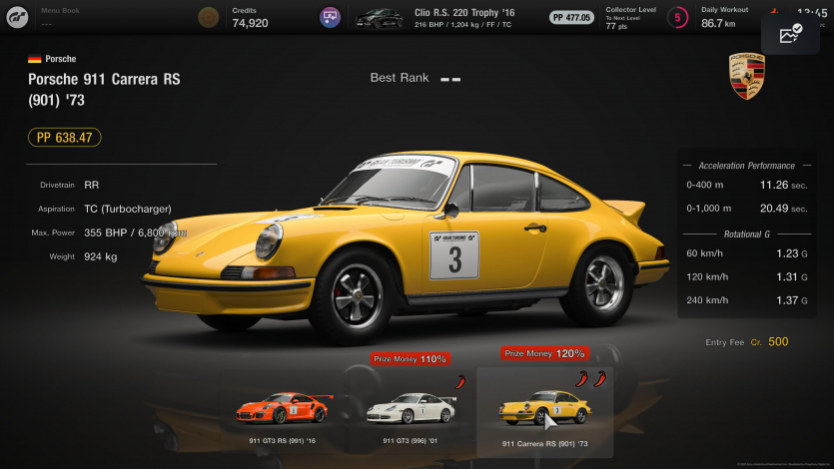This screenshot has width=834, height=469.
Task: Click the Prize Money 120% badge
Action: [x=543, y=353]
